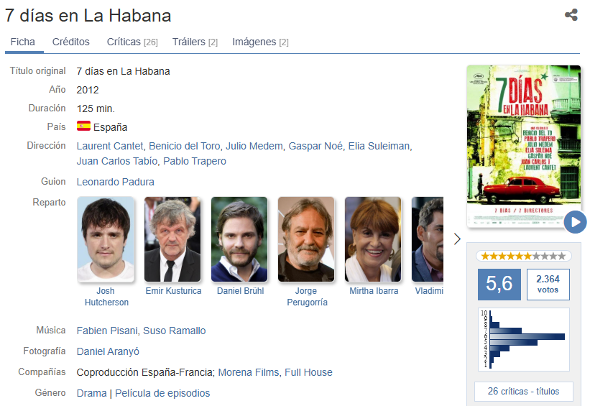Click Daniel Brühl's photo
Screen dimensions: 590x406
click(239, 239)
